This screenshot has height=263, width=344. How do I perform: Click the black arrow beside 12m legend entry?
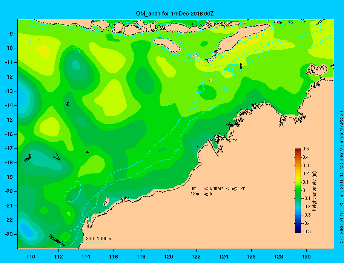coord(206,194)
